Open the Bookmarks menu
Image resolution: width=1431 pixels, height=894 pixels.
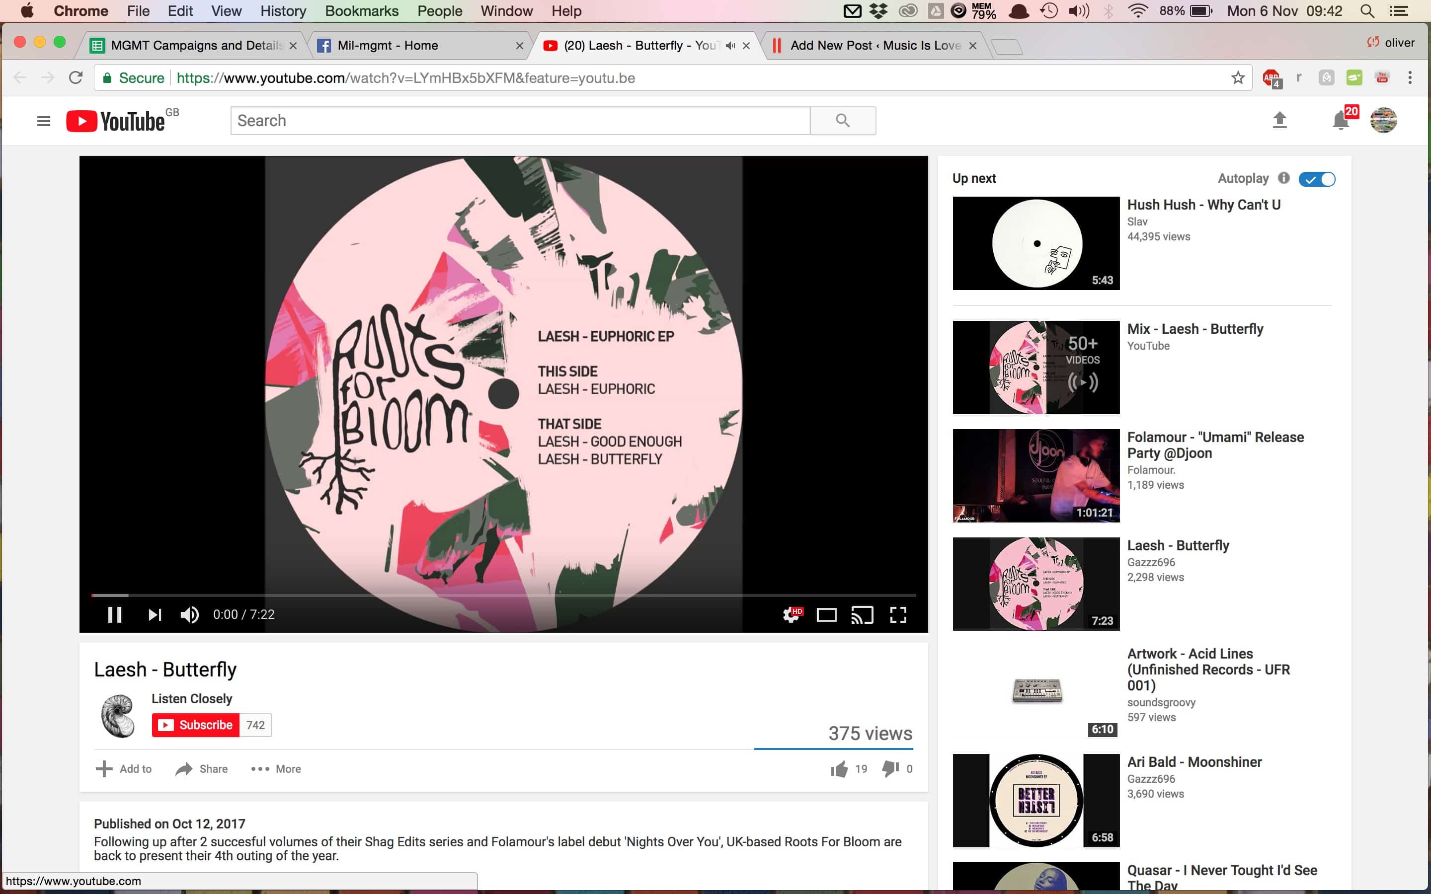361,10
